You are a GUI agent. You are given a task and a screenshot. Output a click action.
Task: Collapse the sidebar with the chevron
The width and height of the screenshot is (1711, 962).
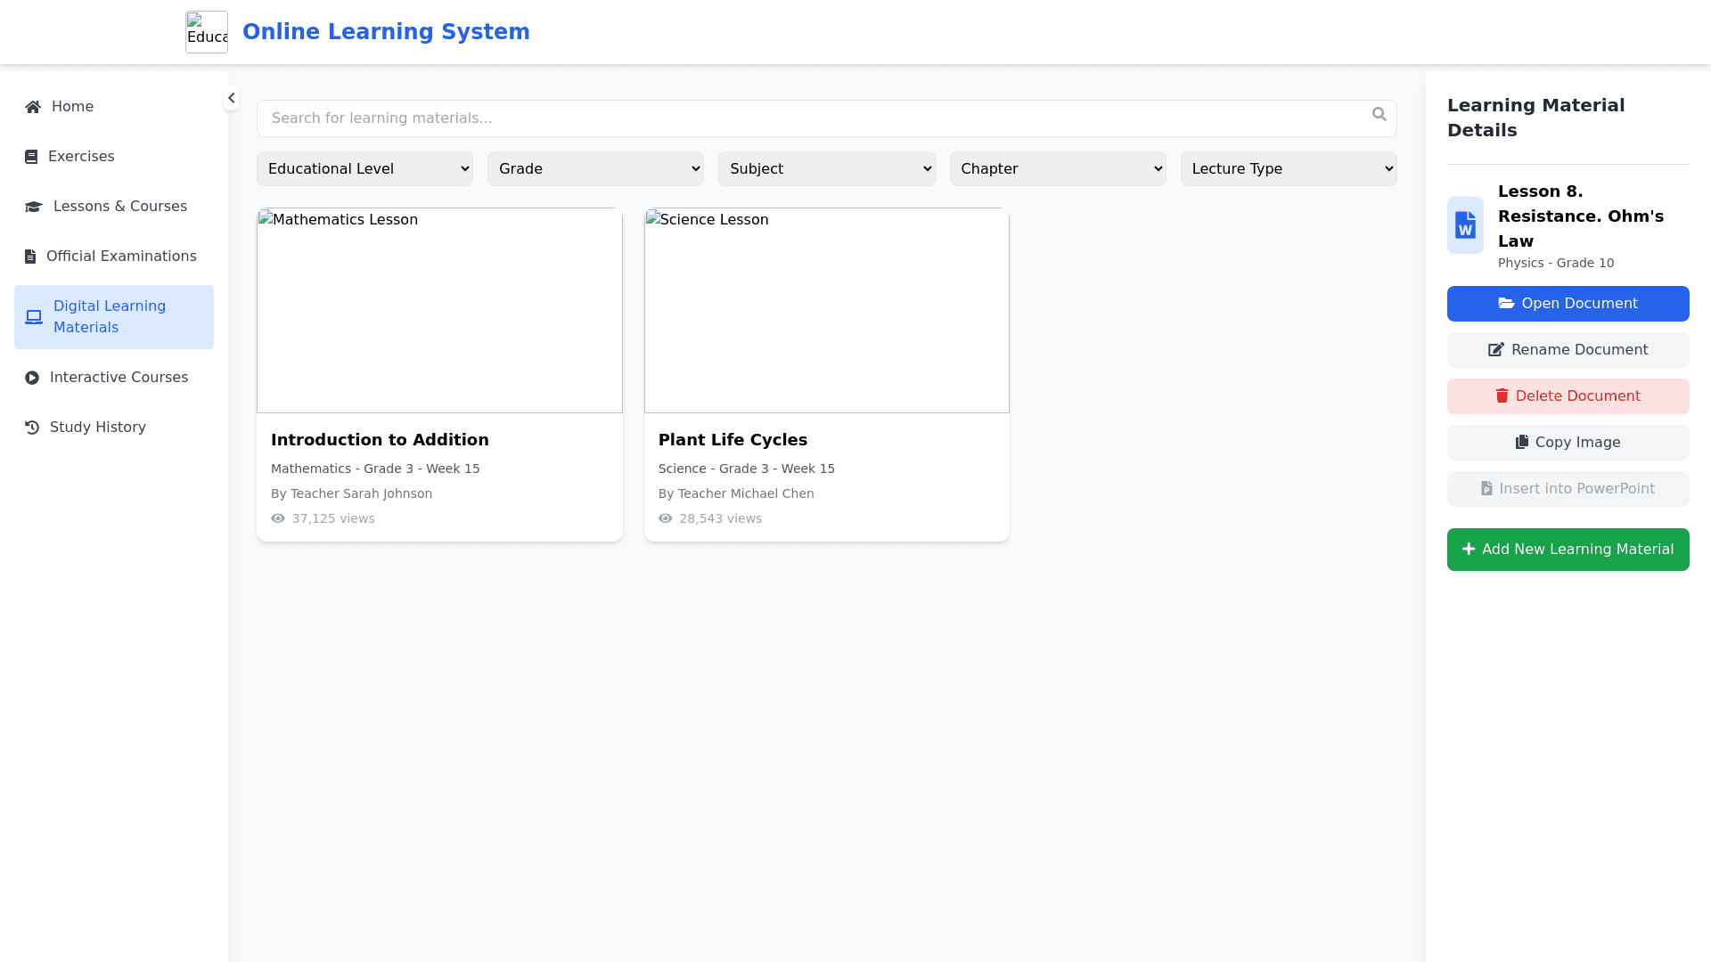coord(231,98)
